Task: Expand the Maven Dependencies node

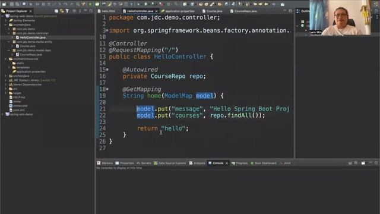Action: tap(6, 84)
